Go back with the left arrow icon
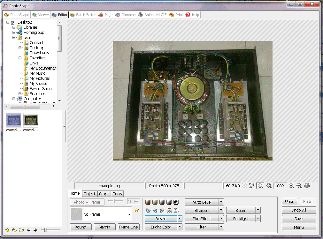The width and height of the screenshot is (323, 239). (x=28, y=230)
